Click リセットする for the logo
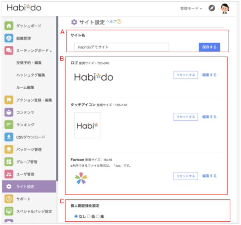 [x=186, y=75]
